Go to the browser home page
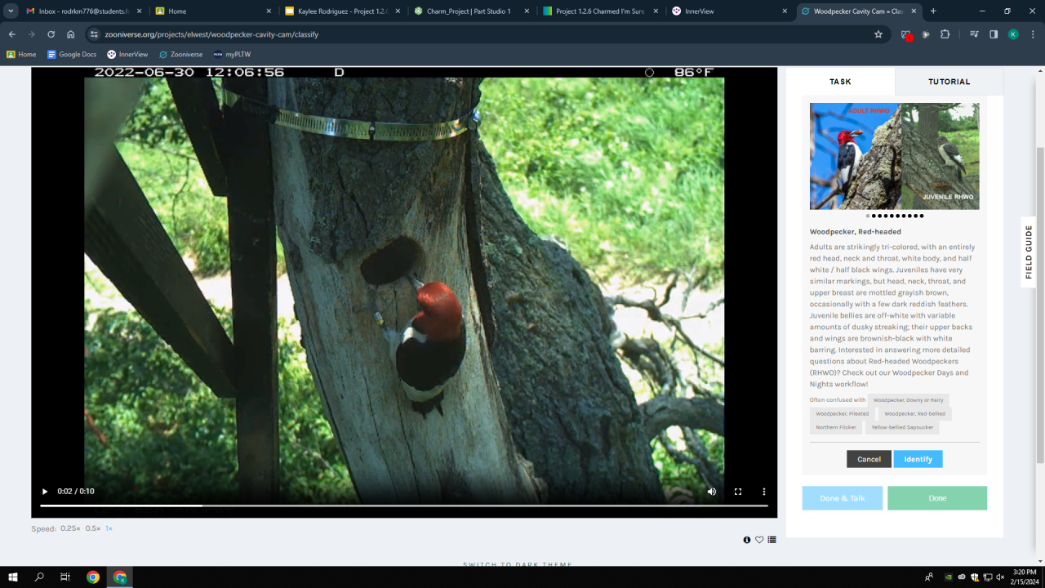Viewport: 1045px width, 588px height. click(71, 34)
